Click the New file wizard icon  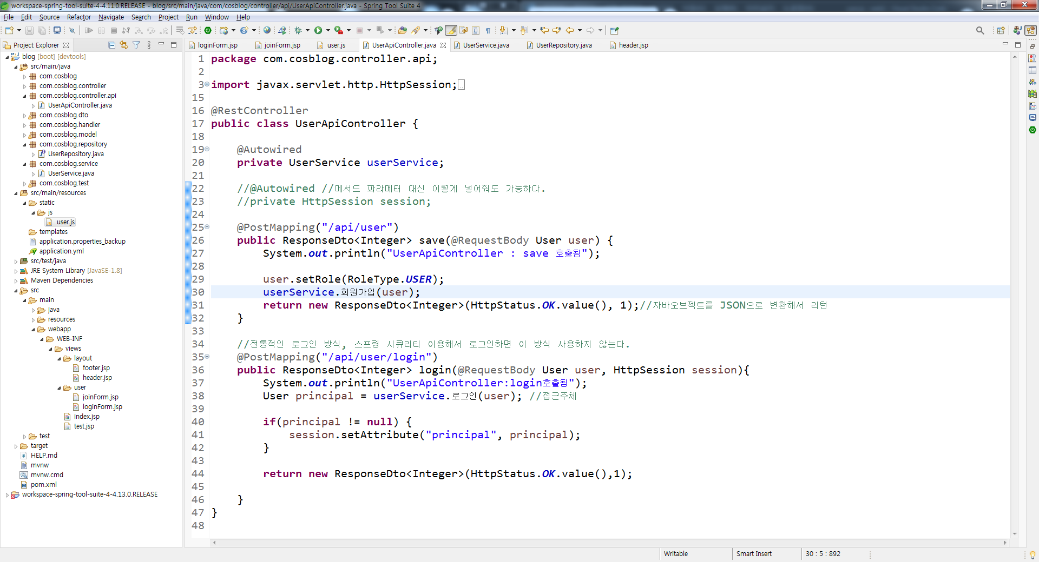9,30
